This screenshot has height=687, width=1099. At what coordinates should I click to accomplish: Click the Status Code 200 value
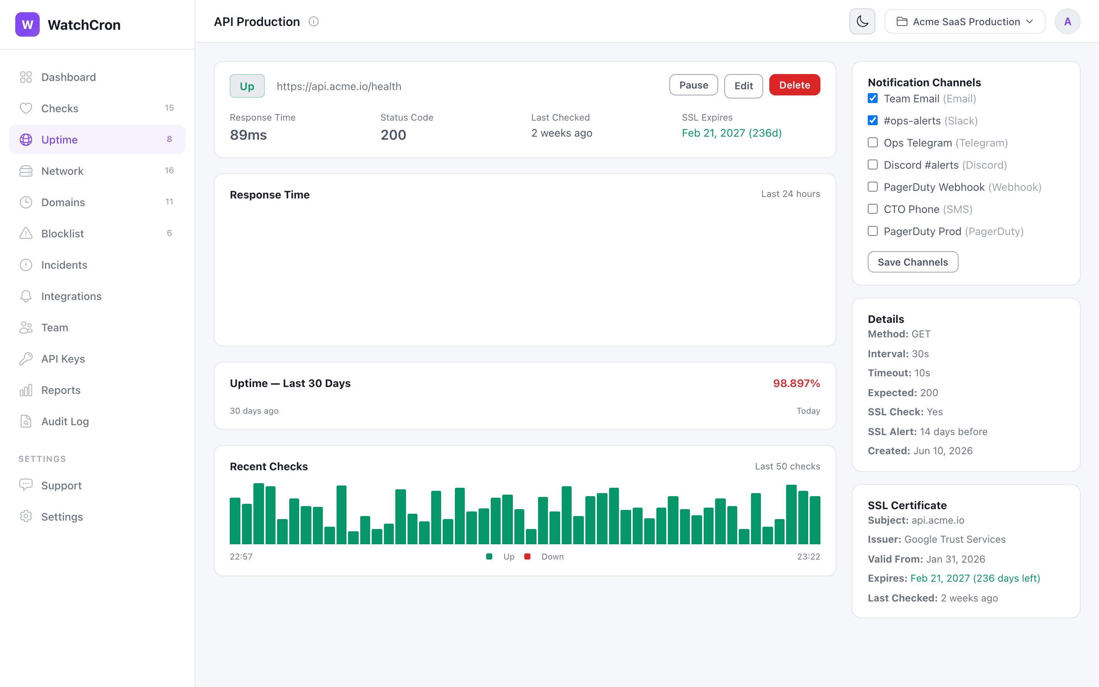[393, 135]
